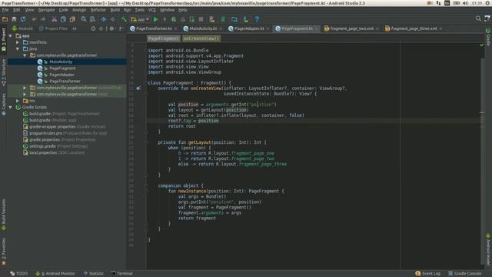
Task: Click the Collapse All icon in project panel
Action: pyautogui.click(x=101, y=28)
